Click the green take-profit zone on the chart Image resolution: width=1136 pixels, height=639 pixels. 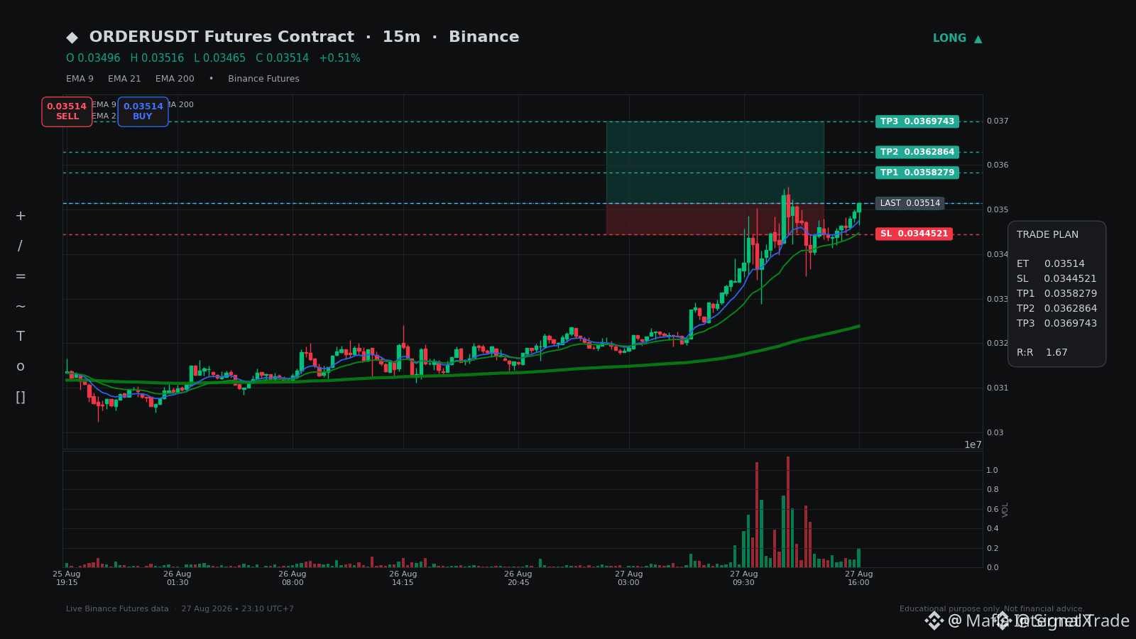715,163
